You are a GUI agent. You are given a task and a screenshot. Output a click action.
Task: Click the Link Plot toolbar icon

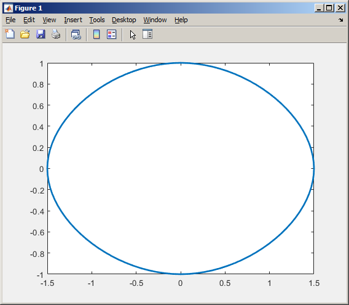(76, 35)
